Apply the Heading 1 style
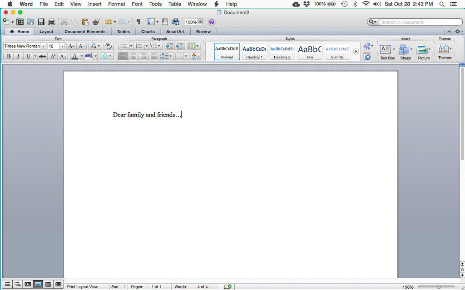 (254, 51)
